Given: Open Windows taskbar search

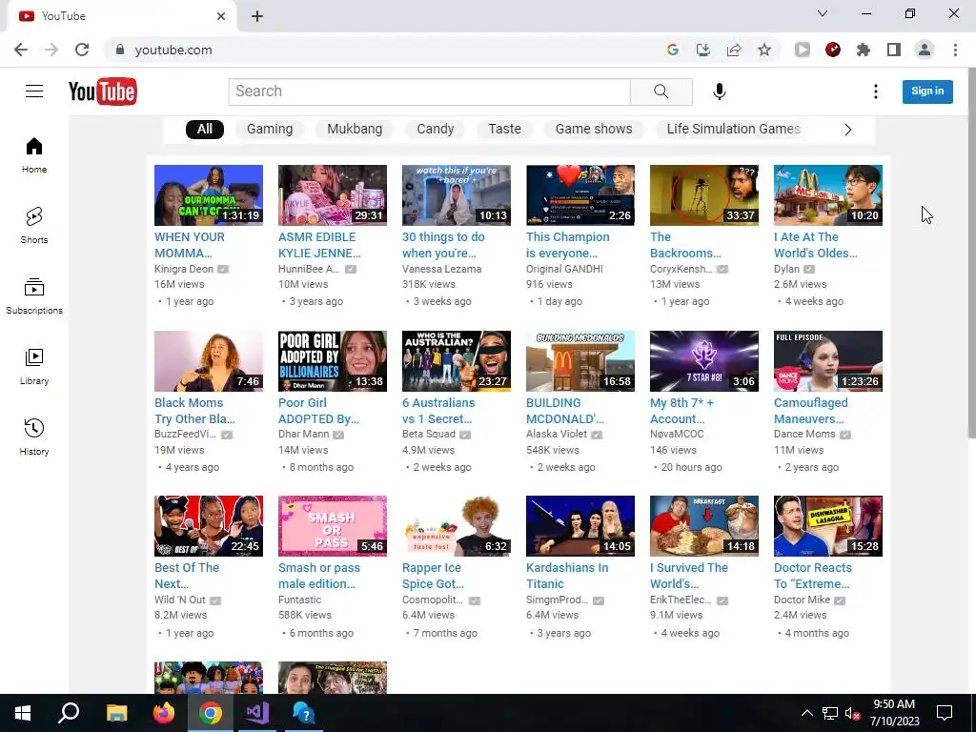Looking at the screenshot, I should click(x=69, y=713).
